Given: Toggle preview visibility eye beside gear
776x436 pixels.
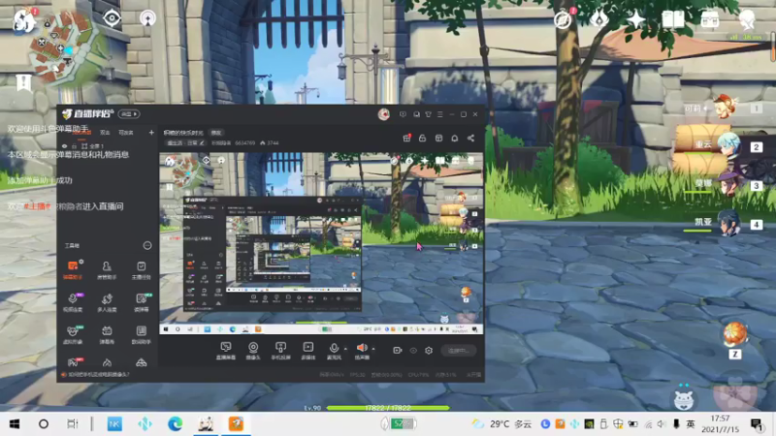Looking at the screenshot, I should click(413, 351).
